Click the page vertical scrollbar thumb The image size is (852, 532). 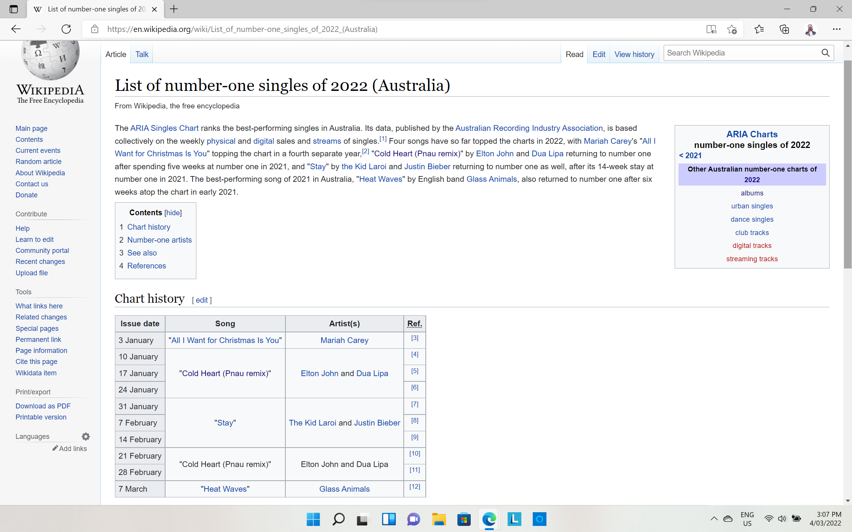(847, 164)
